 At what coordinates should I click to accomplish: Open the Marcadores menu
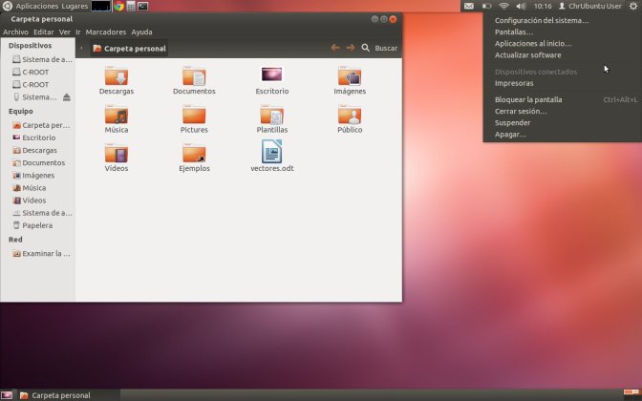click(106, 32)
